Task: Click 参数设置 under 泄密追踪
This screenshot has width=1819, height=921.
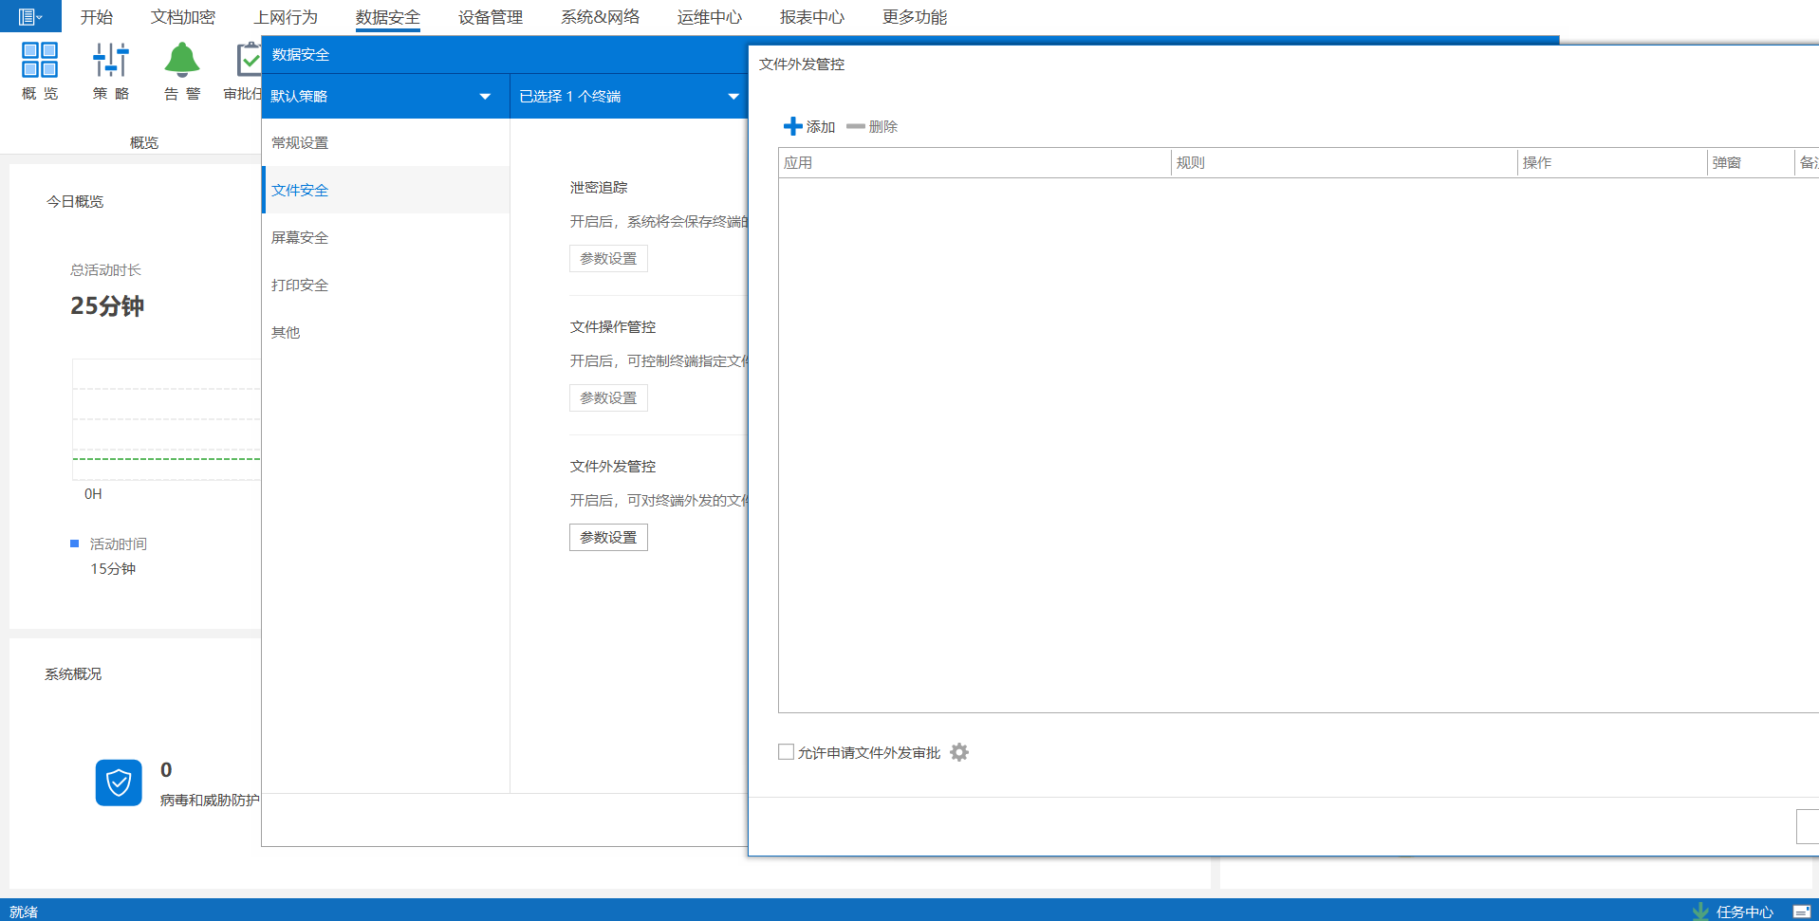Action: click(608, 258)
